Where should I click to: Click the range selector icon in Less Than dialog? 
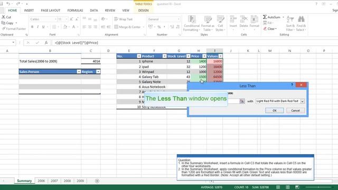pos(242,101)
